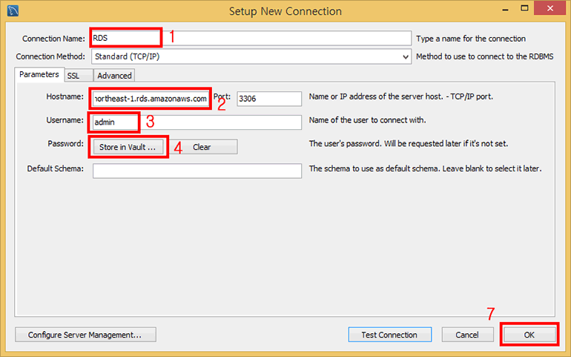Image resolution: width=571 pixels, height=357 pixels.
Task: Click the Connection Name field containing RDS
Action: [x=251, y=39]
